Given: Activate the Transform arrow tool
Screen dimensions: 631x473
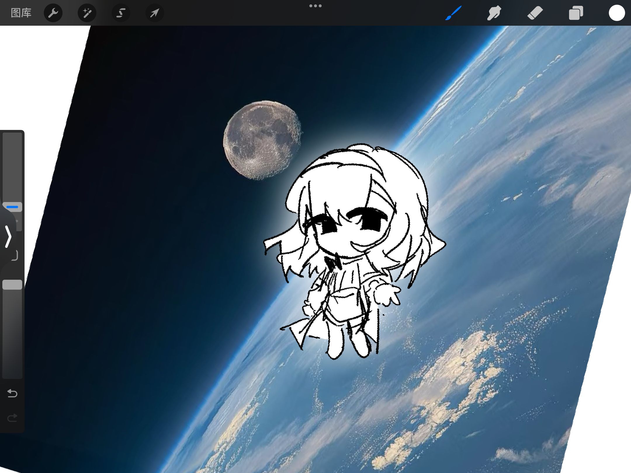Looking at the screenshot, I should point(155,13).
